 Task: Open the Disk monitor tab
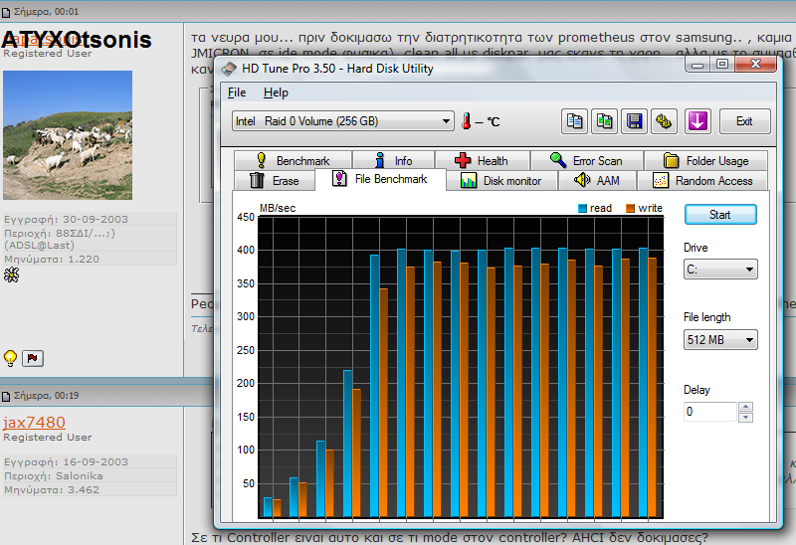tap(501, 181)
